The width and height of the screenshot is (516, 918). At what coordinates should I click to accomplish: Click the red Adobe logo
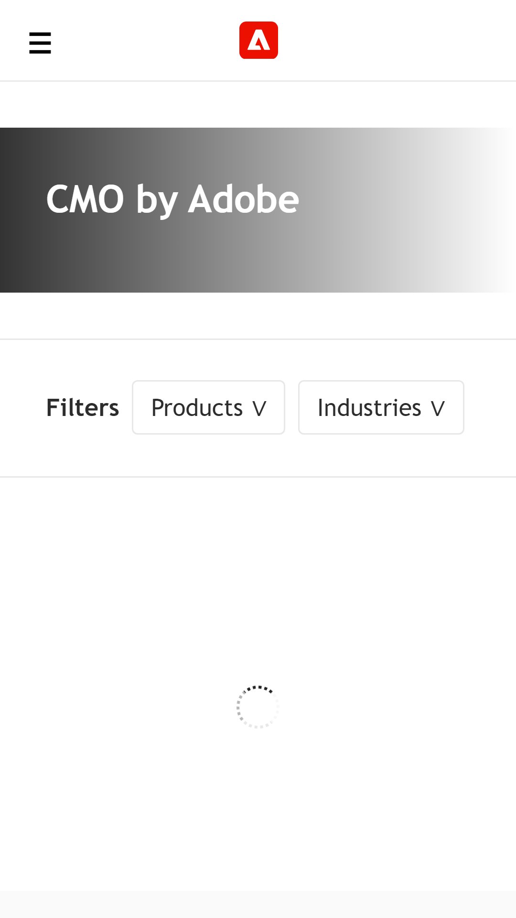pyautogui.click(x=258, y=40)
